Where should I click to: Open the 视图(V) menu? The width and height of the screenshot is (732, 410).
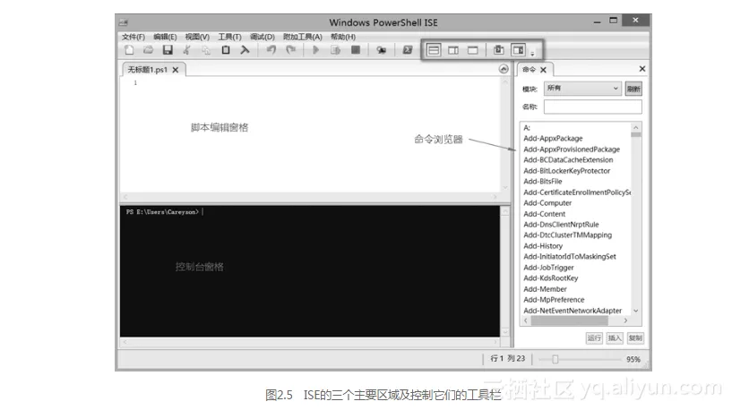point(197,37)
